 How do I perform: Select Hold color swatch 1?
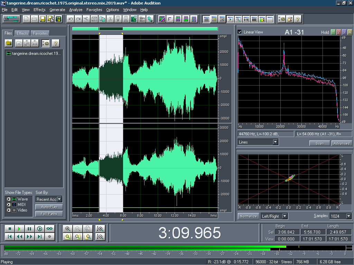[x=333, y=32]
